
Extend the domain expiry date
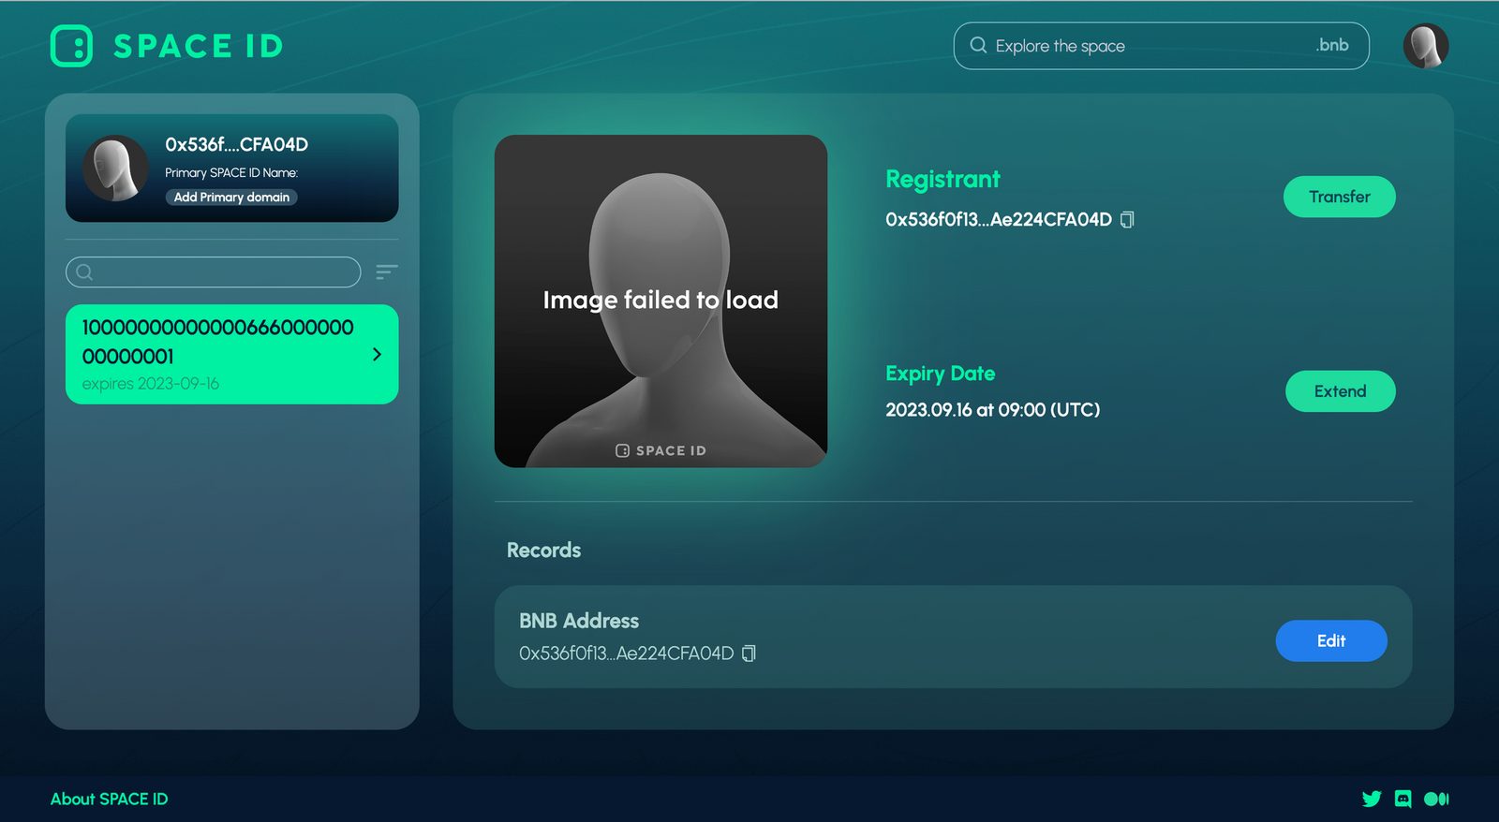click(x=1340, y=391)
